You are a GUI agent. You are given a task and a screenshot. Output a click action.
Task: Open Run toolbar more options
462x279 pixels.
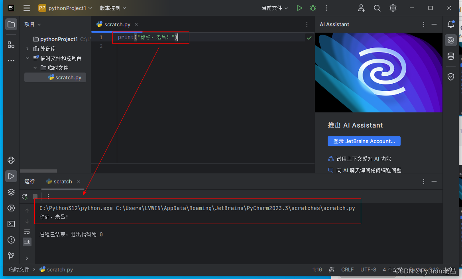pos(48,196)
